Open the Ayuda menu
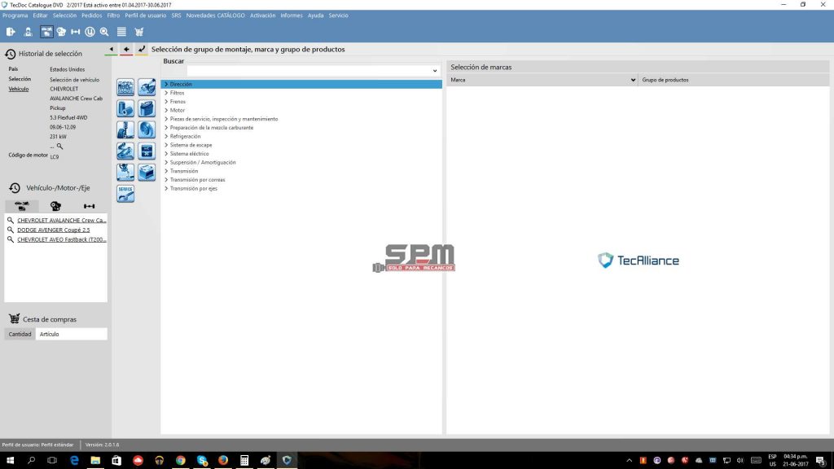Image resolution: width=834 pixels, height=469 pixels. coord(315,15)
